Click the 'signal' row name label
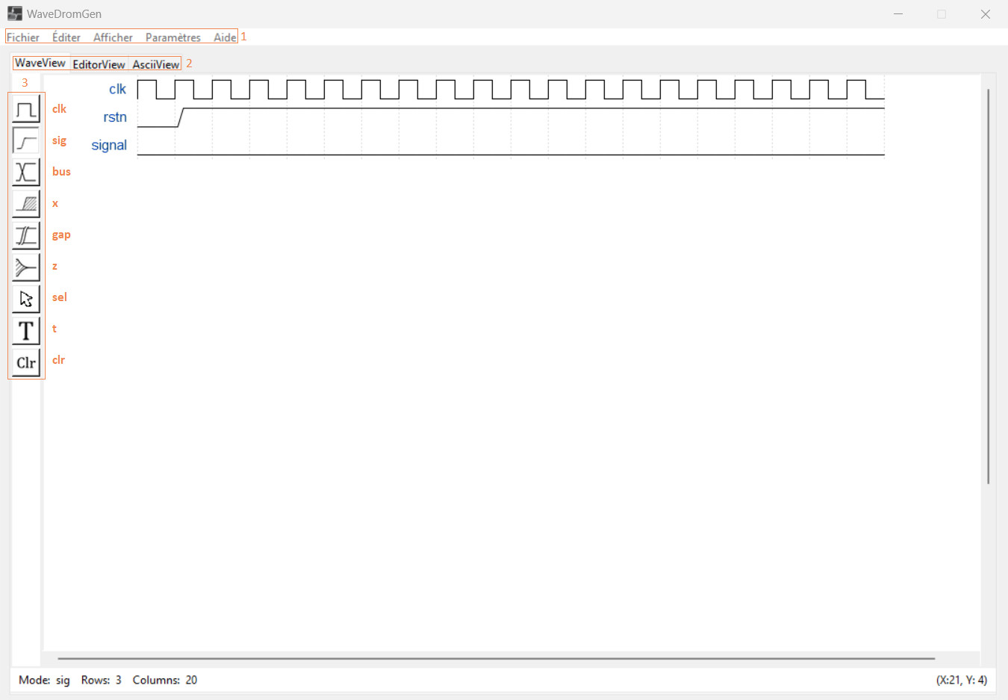This screenshot has width=1008, height=700. point(109,145)
